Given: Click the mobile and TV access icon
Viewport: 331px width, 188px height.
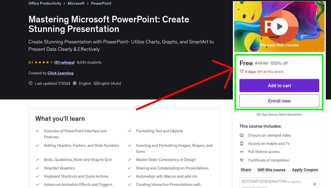Looking at the screenshot, I should pos(242,143).
